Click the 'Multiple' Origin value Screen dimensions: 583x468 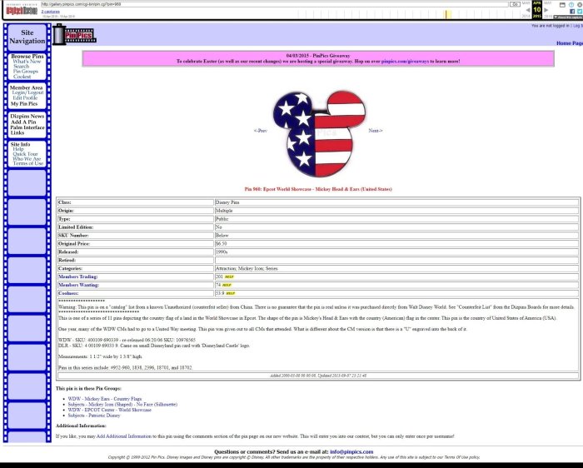tap(224, 211)
